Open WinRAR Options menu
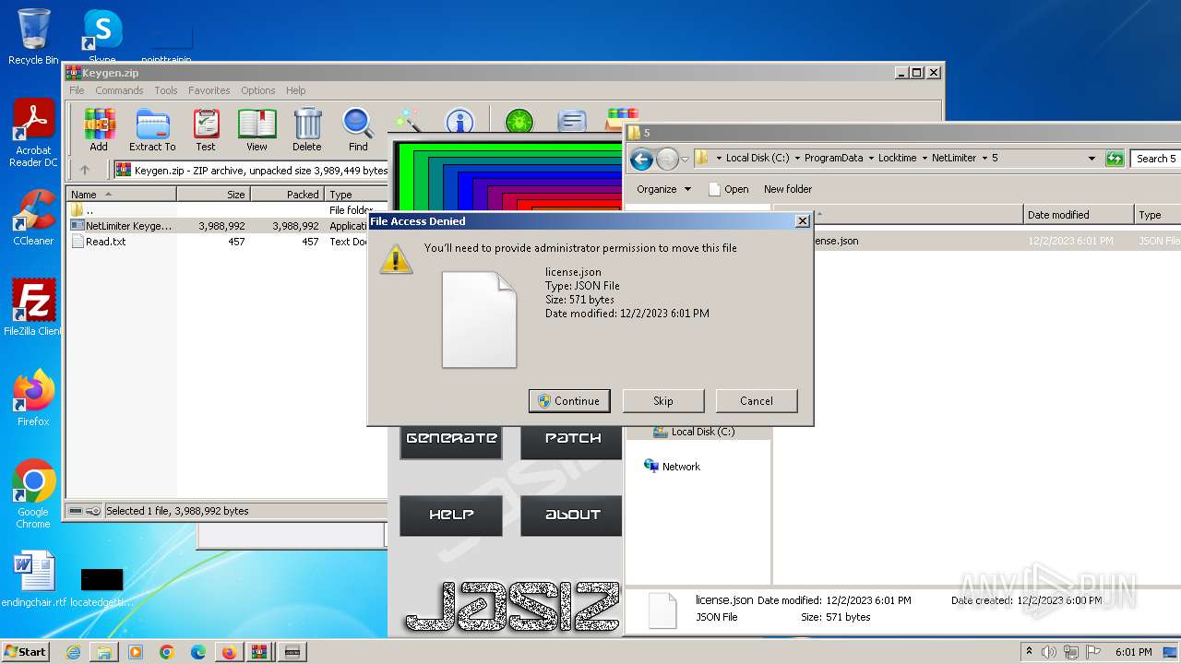The height and width of the screenshot is (664, 1181). click(258, 90)
